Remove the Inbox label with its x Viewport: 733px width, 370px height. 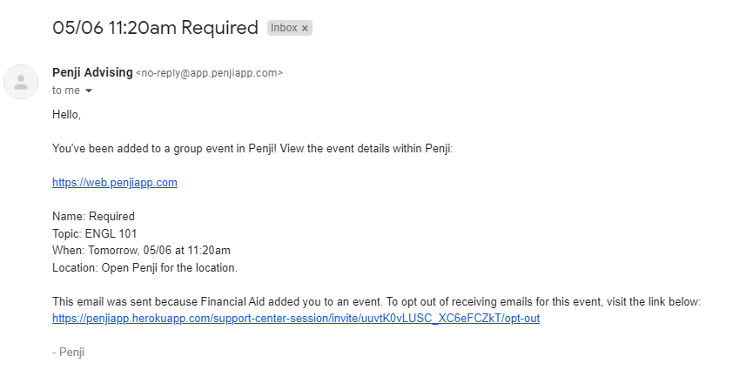(305, 29)
